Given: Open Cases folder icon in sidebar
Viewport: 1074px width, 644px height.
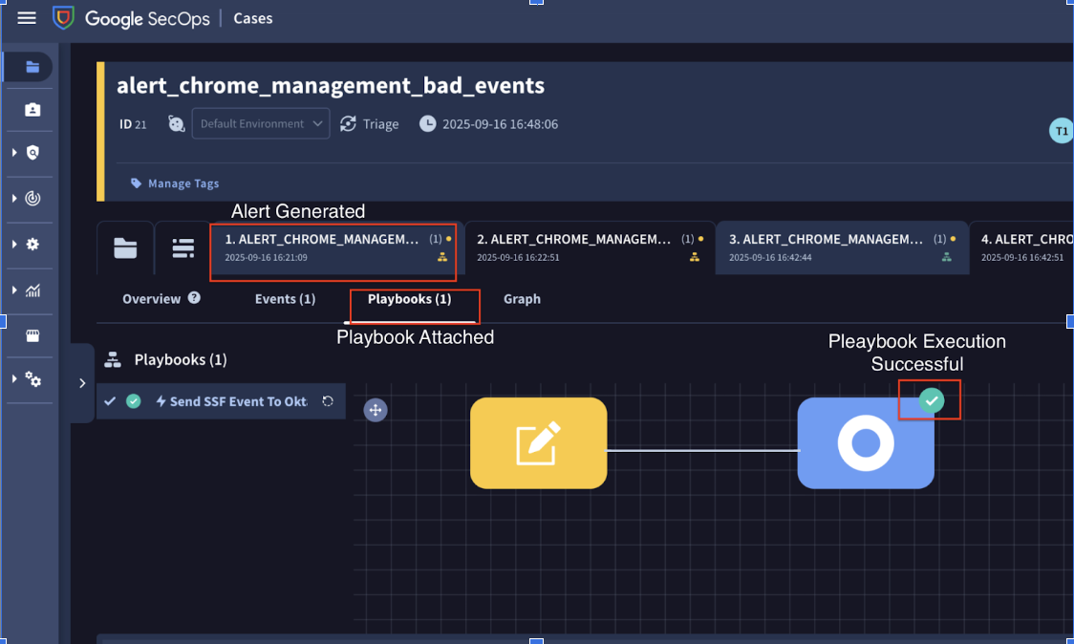Looking at the screenshot, I should tap(32, 67).
